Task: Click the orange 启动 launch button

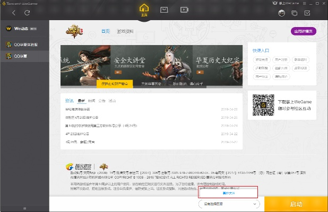Action: (x=296, y=204)
